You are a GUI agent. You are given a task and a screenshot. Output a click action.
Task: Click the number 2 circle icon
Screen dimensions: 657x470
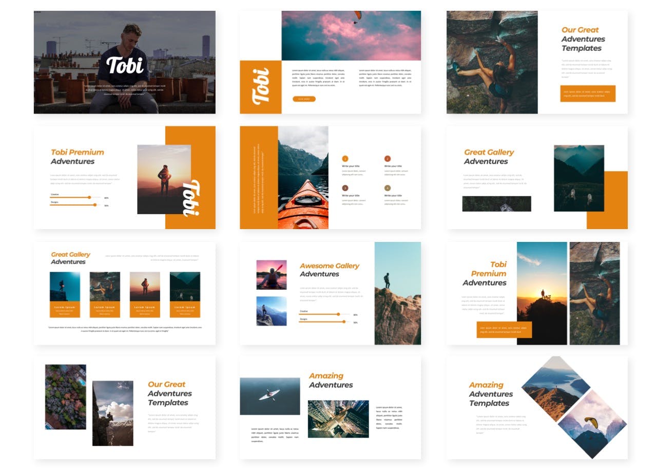point(387,159)
